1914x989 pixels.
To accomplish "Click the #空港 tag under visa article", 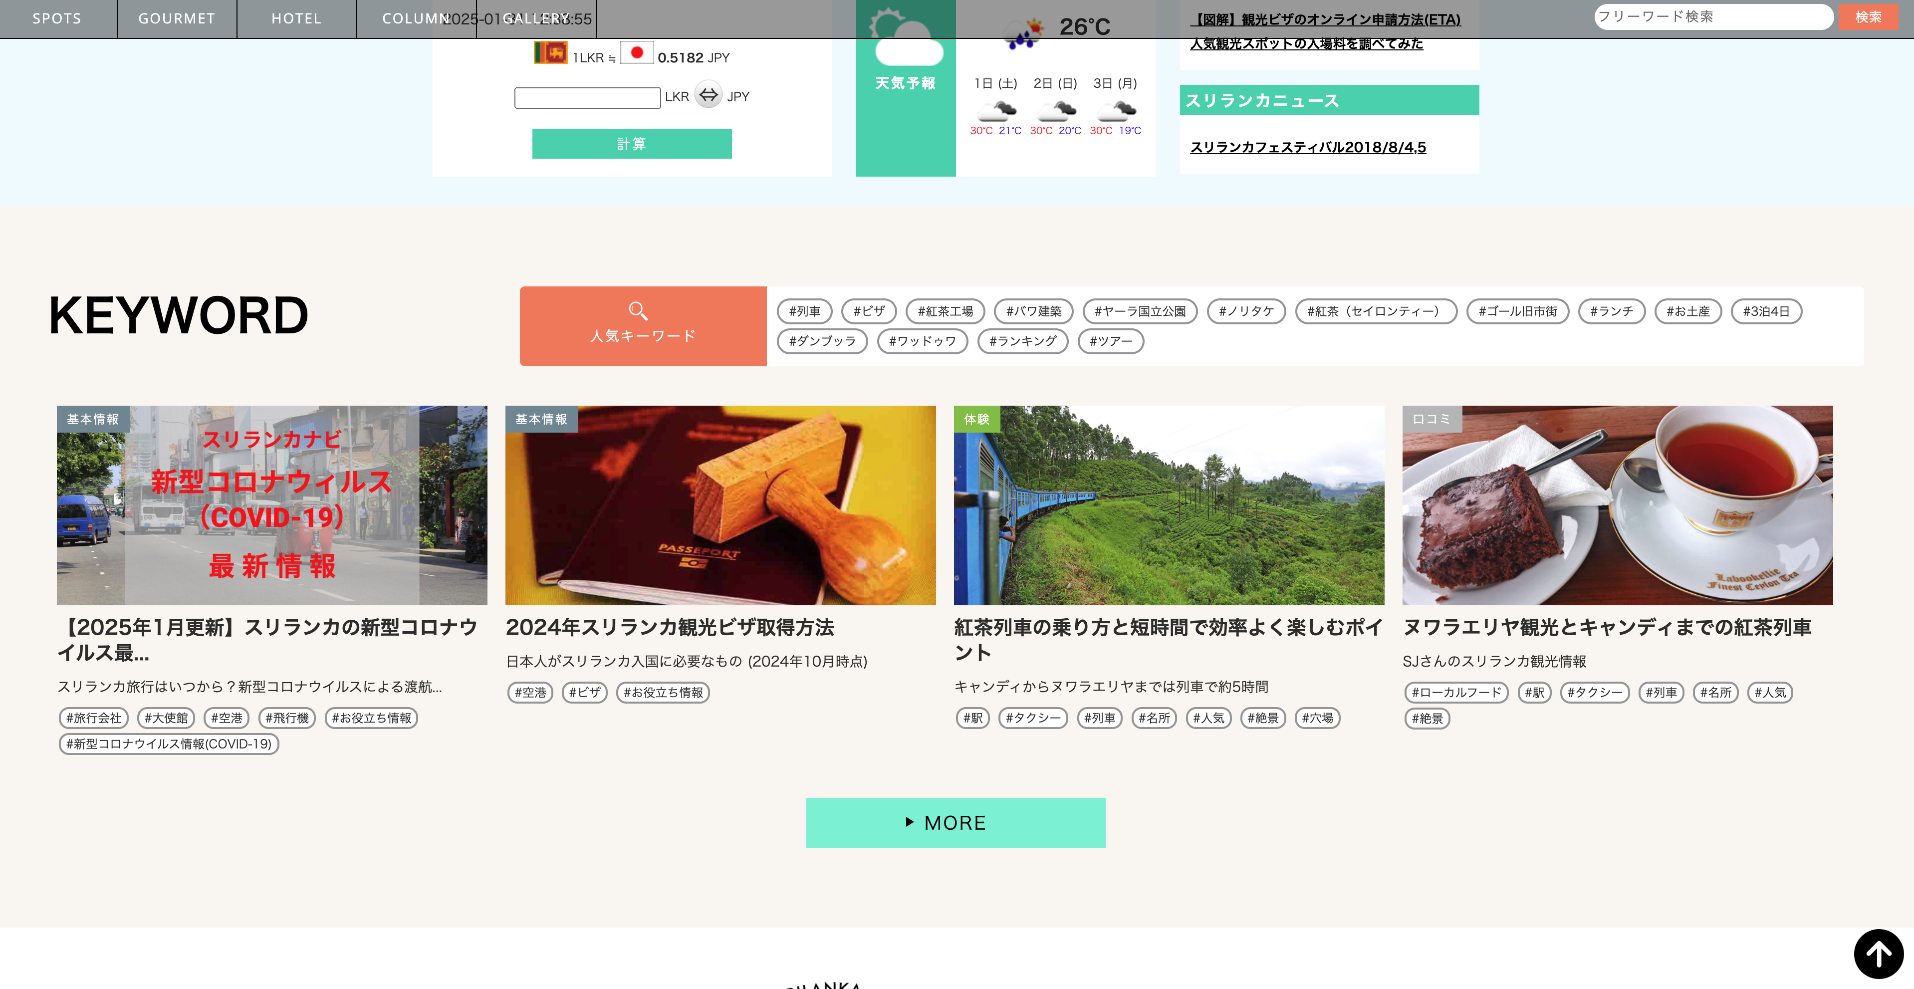I will pos(530,693).
